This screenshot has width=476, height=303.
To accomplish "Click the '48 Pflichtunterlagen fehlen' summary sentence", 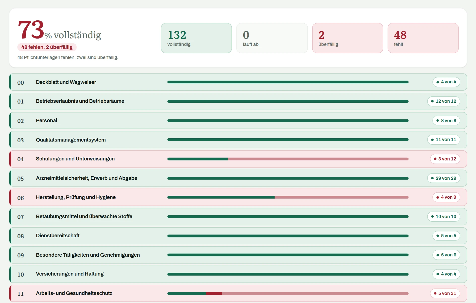I will point(68,57).
